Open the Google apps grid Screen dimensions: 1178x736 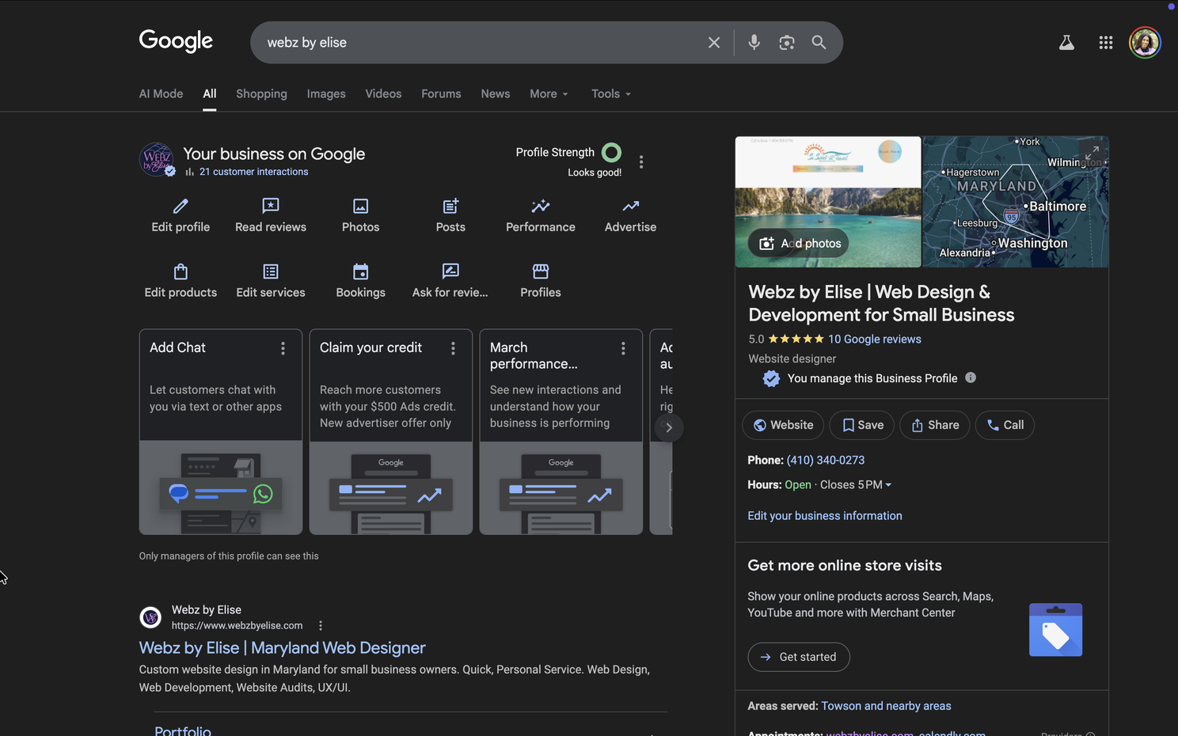point(1106,43)
